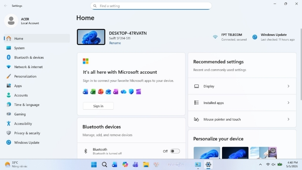Open Network & internet settings
The width and height of the screenshot is (302, 170).
tap(37, 67)
